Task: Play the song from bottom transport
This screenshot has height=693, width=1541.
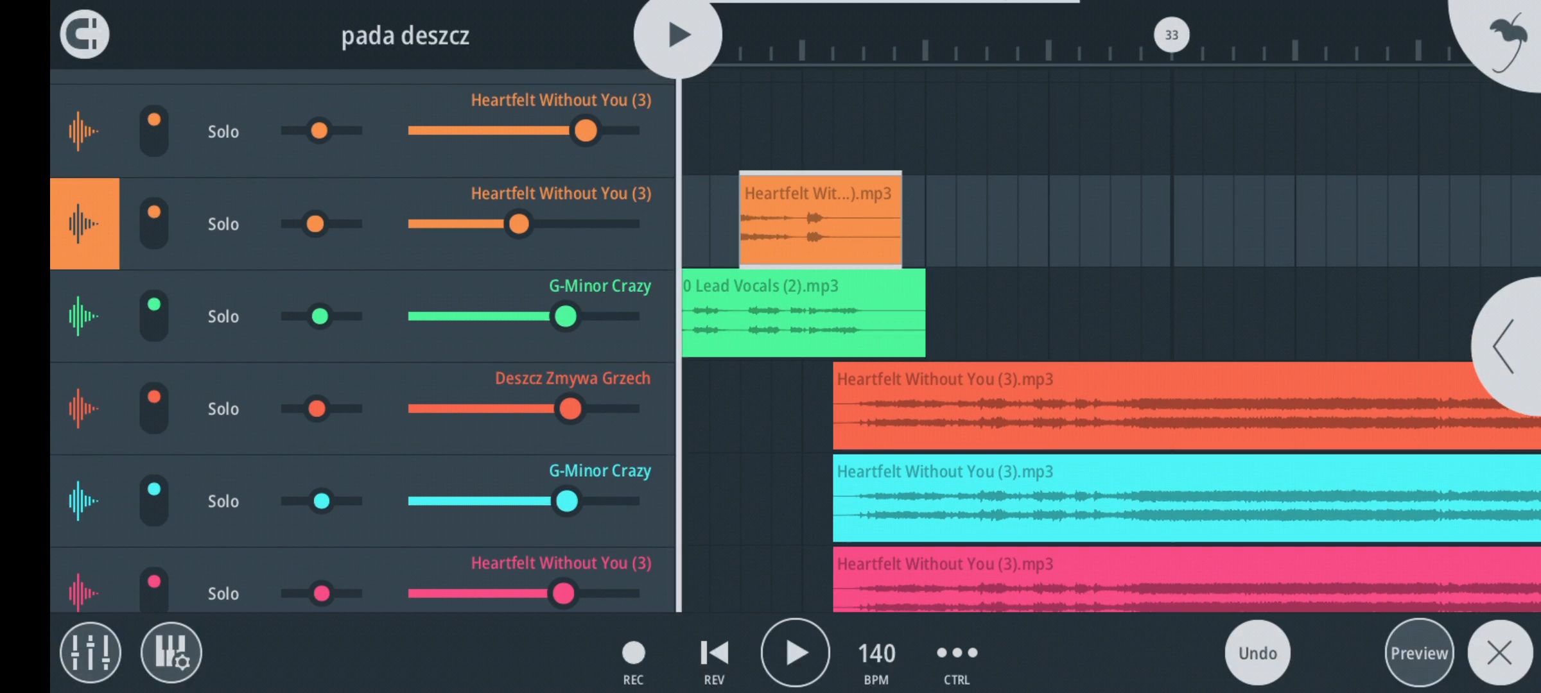Action: point(796,653)
